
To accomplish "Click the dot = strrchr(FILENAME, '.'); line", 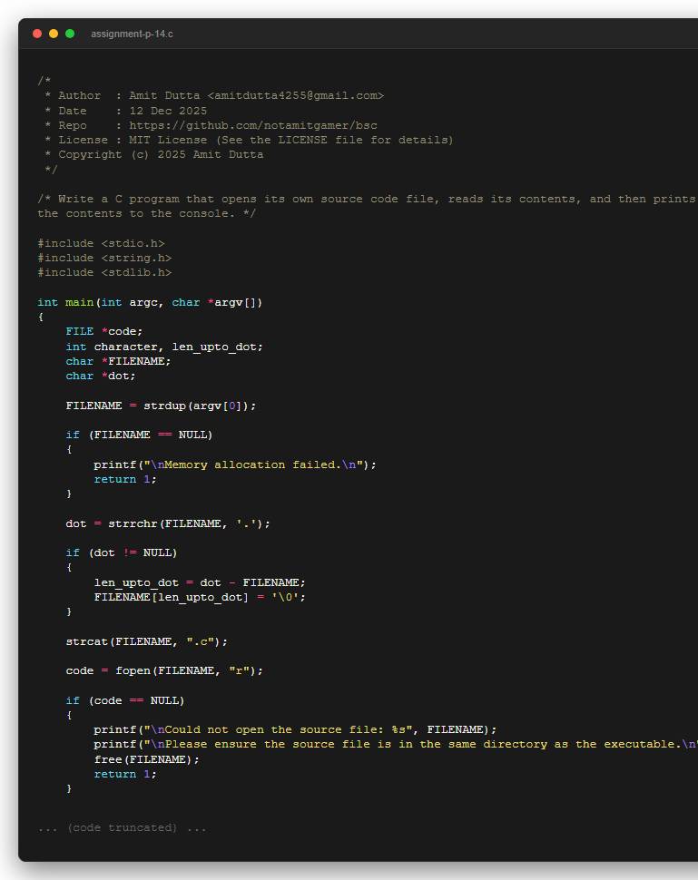I will (x=168, y=523).
